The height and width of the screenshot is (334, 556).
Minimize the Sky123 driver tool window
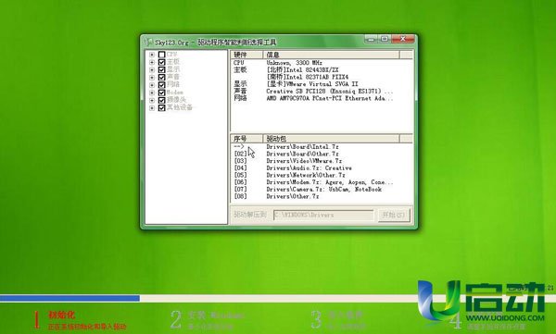tap(371, 39)
